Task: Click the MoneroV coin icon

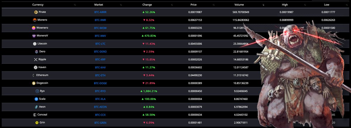Action: pos(34,36)
